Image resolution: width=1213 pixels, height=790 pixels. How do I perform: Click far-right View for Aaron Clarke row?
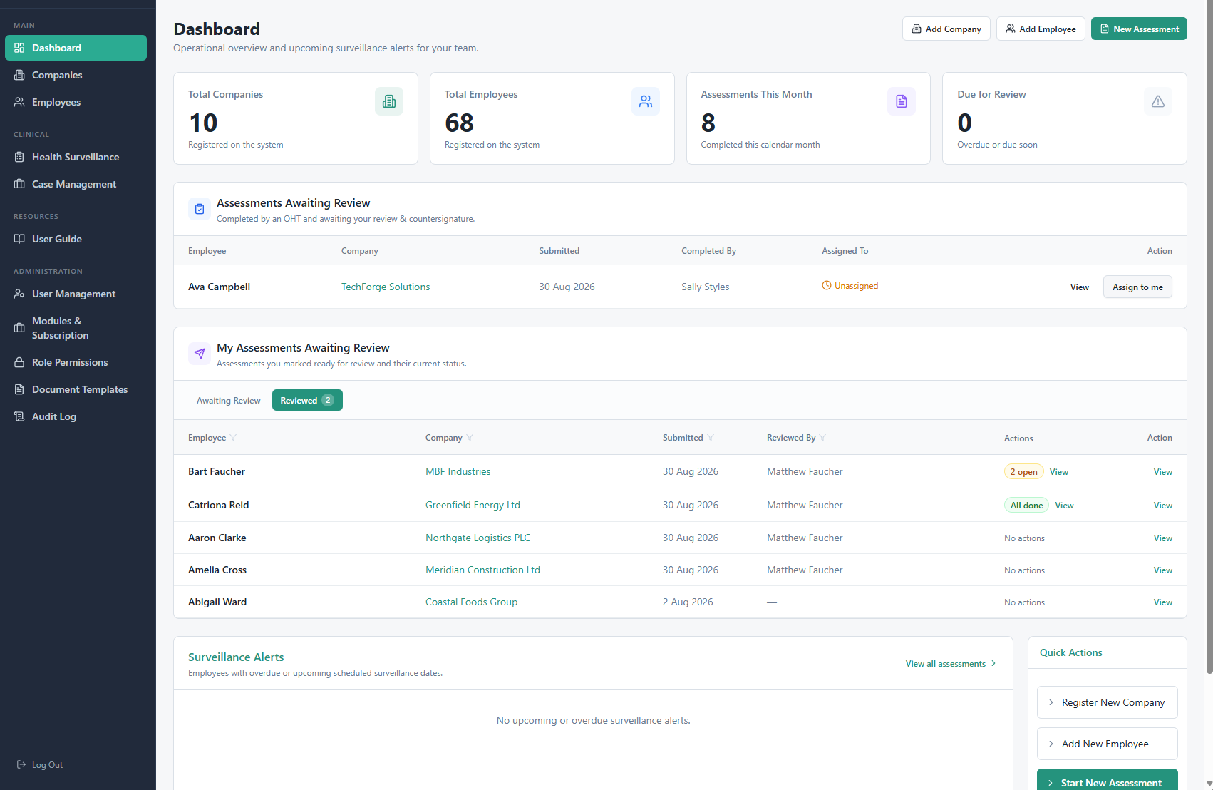[1163, 538]
